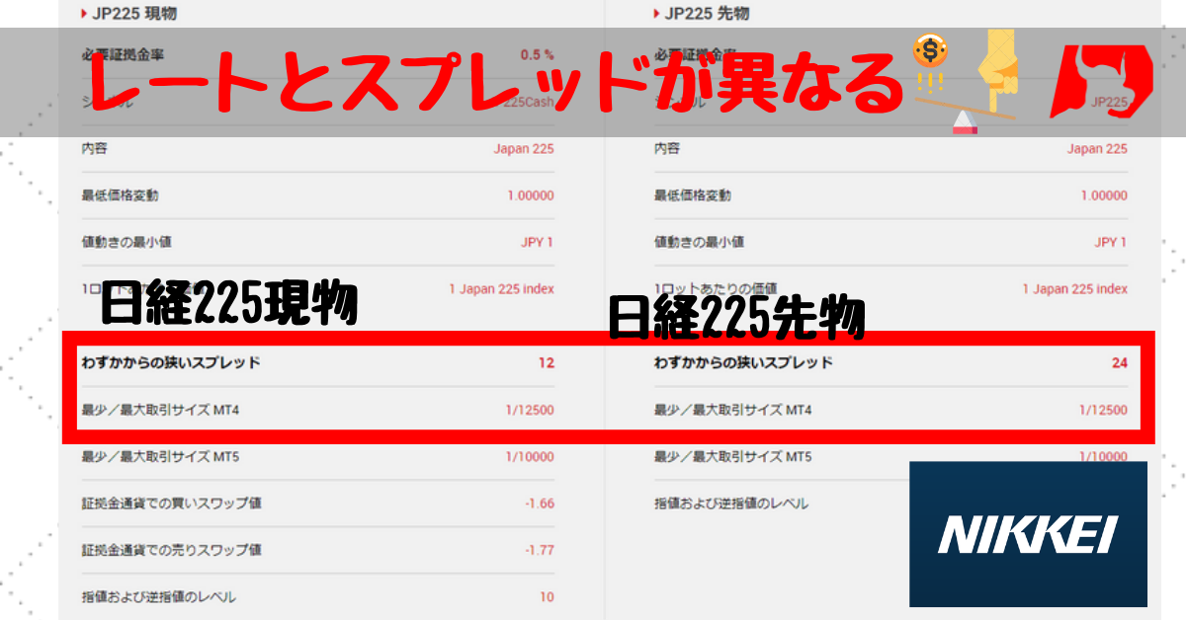Click the 0.5 % margin rate value
Viewport: 1186px width, 620px height.
pyautogui.click(x=537, y=54)
